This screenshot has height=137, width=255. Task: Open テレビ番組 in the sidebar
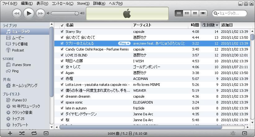pos(17,44)
